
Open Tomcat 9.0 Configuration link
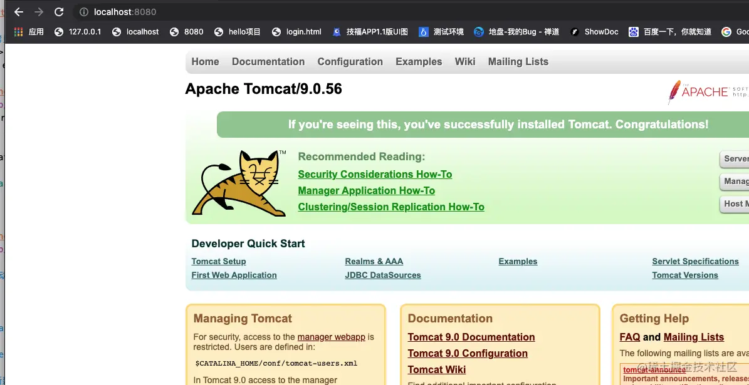468,354
